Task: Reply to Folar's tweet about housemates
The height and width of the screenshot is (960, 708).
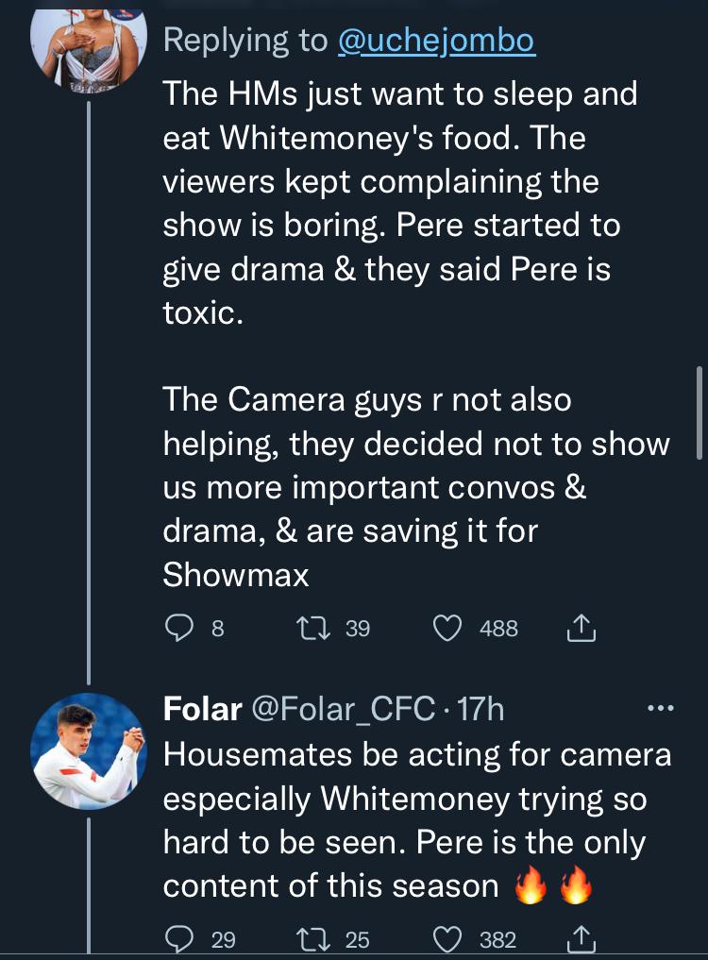Action: (177, 939)
